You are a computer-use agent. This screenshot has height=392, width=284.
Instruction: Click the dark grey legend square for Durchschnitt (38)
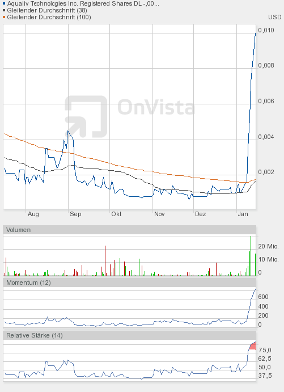coord(4,11)
